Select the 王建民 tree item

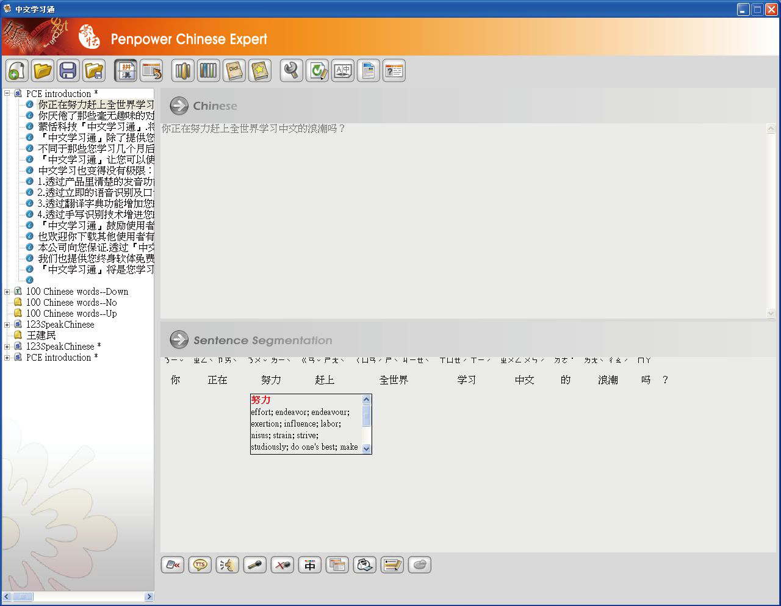41,335
